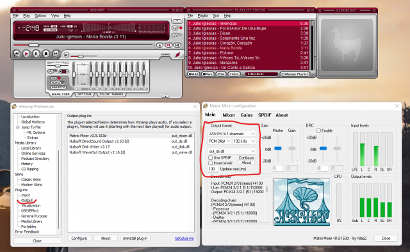Enable DRC checkbox

319,130
